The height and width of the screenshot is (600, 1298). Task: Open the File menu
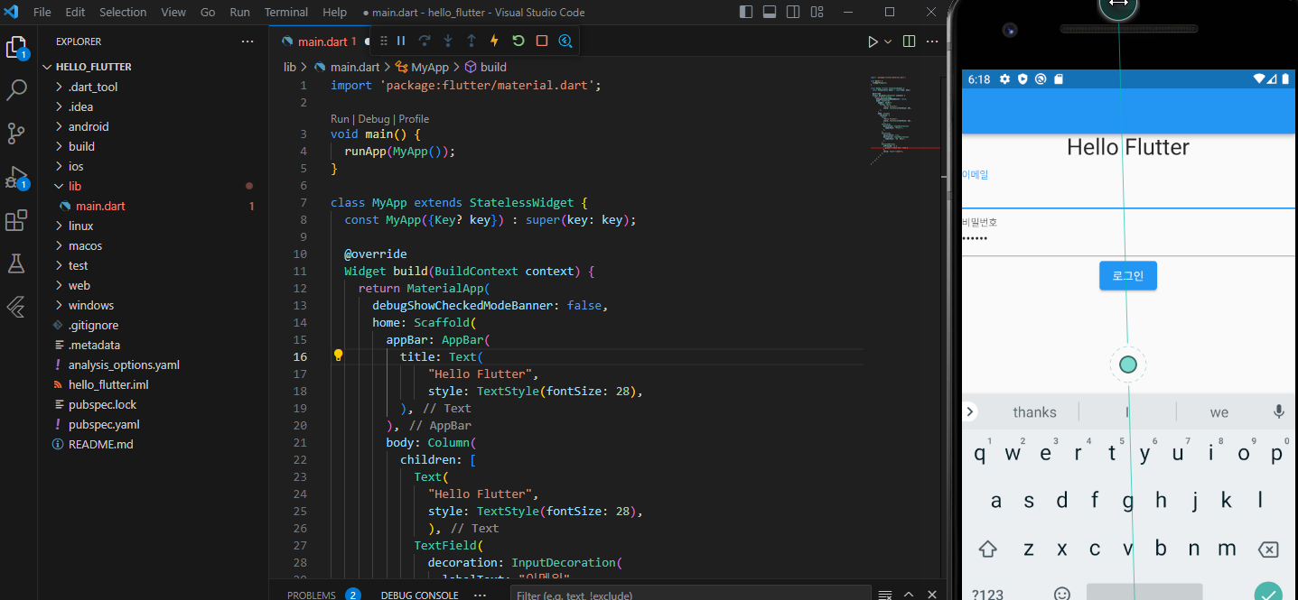pyautogui.click(x=42, y=12)
